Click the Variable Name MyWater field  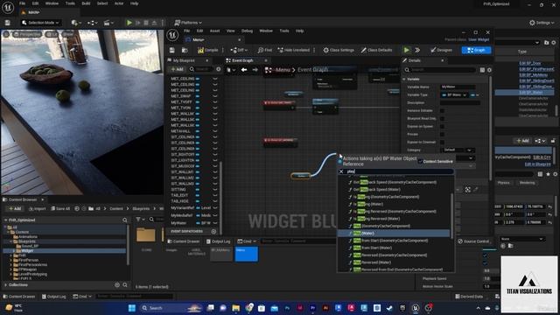(x=458, y=87)
